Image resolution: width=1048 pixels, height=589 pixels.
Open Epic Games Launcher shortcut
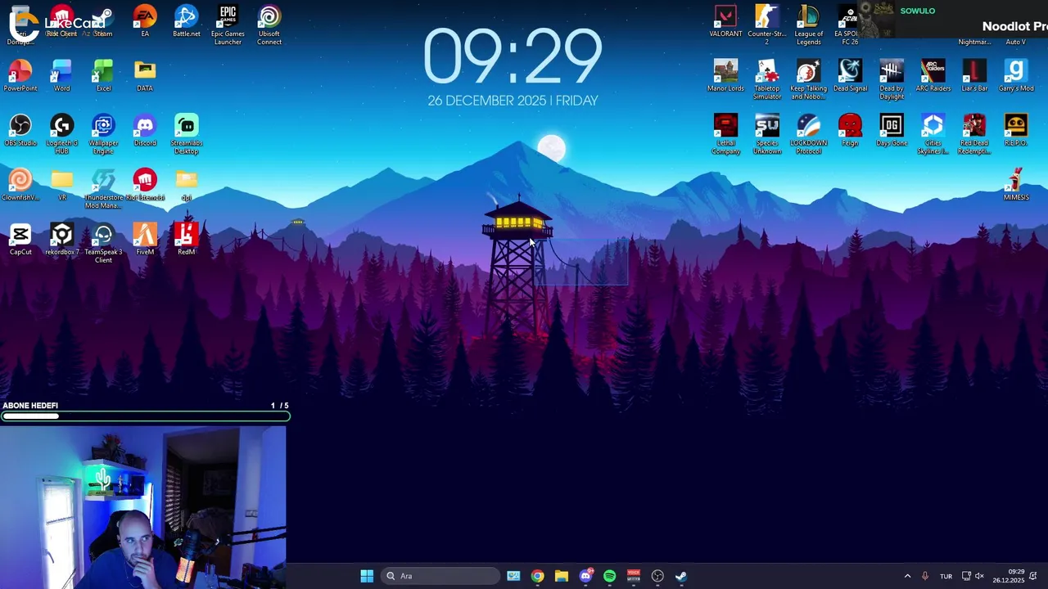(x=228, y=25)
